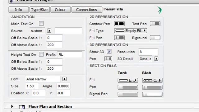Image resolution: width=199 pixels, height=112 pixels.
Task: Switch to Type/Size tab
Action: (39, 10)
